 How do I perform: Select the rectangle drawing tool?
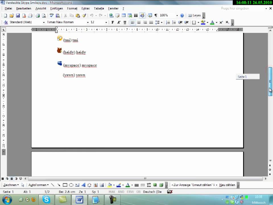(x=65, y=185)
